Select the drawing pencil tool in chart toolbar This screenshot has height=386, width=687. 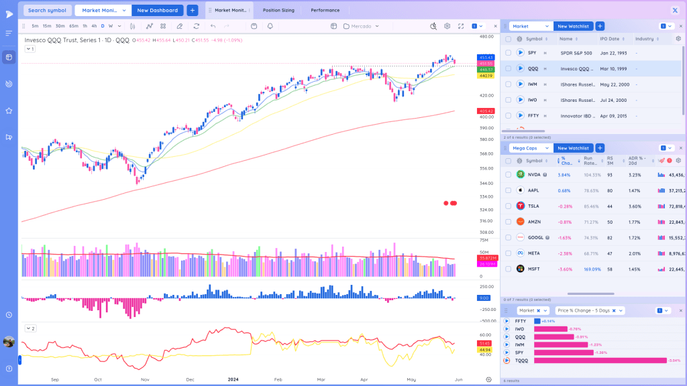tap(180, 26)
